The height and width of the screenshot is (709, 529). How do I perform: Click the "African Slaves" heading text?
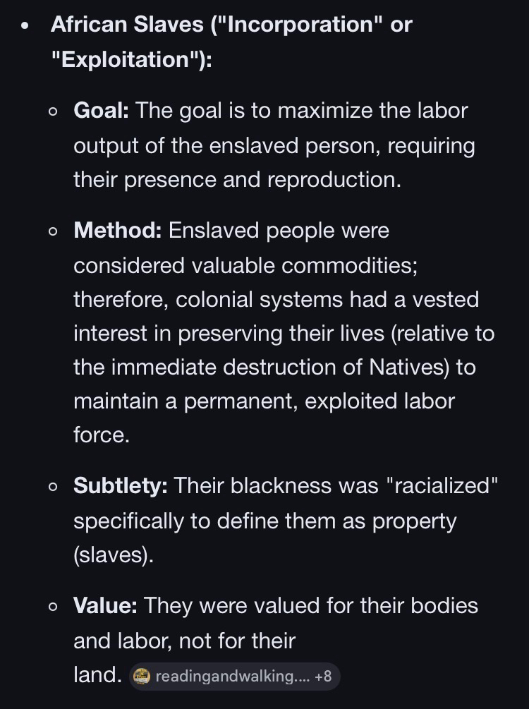(x=127, y=25)
